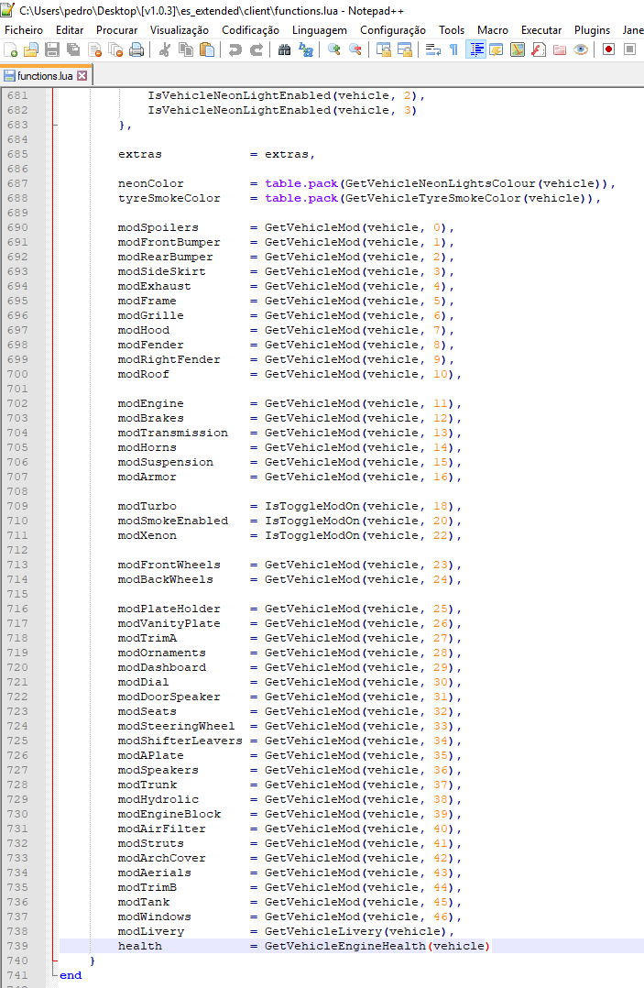Click the Cut scissors icon
644x988 pixels.
(165, 49)
